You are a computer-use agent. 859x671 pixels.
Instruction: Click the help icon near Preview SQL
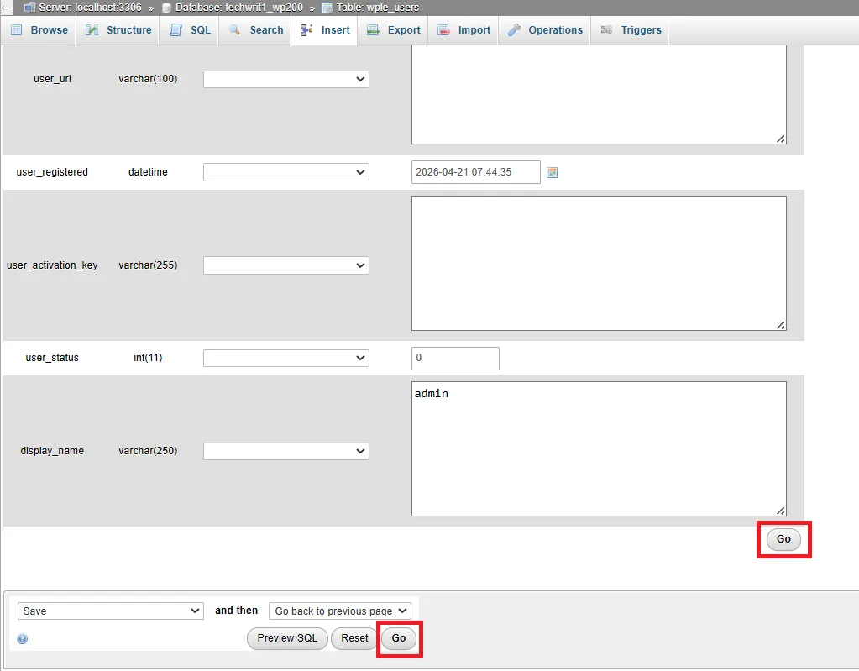click(x=21, y=639)
